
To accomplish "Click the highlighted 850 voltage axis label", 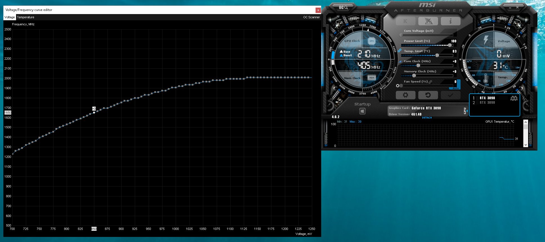I will point(94,229).
